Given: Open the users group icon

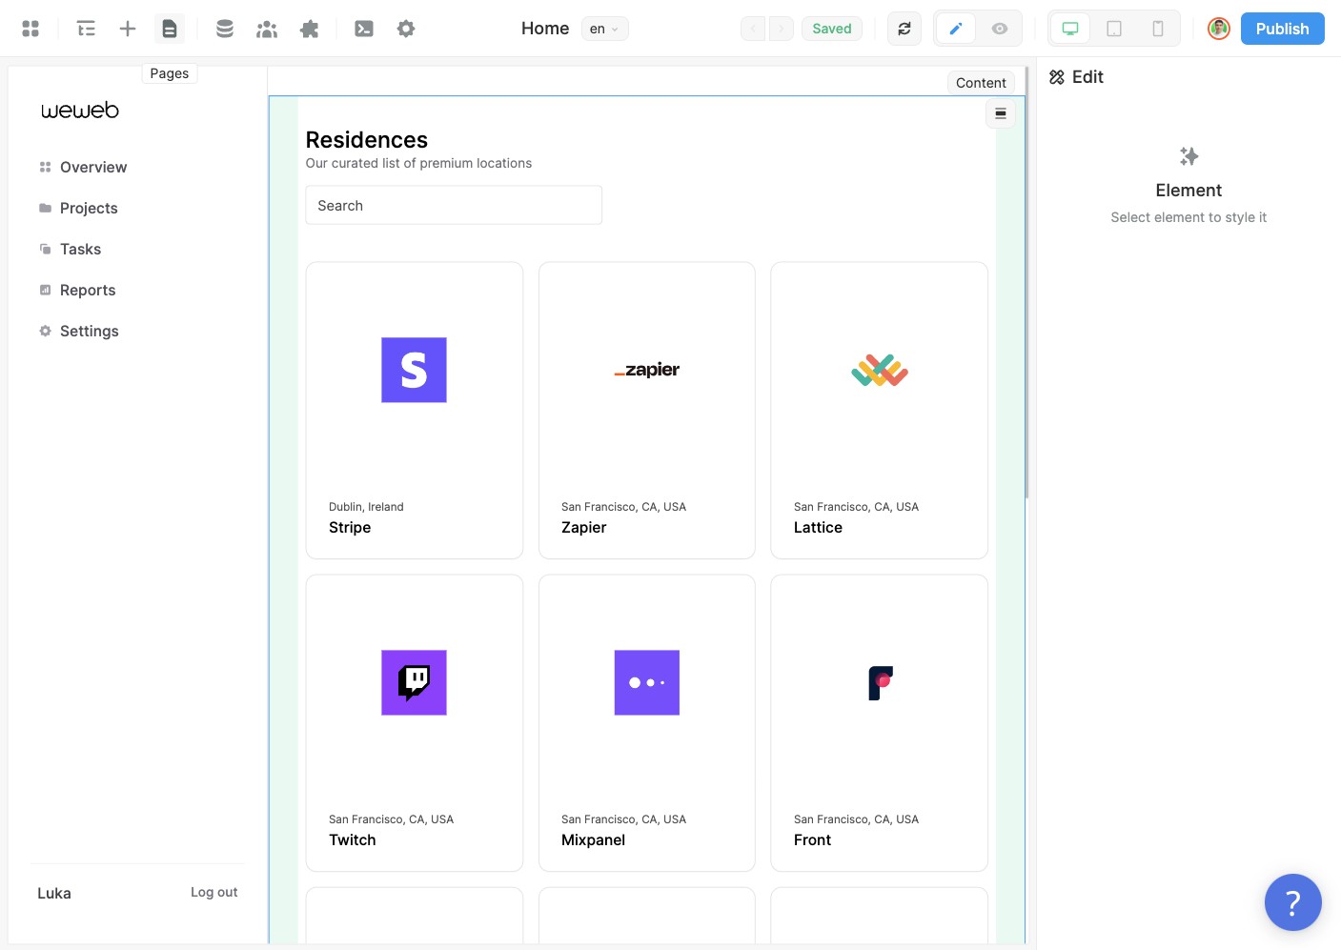Looking at the screenshot, I should pos(267,29).
